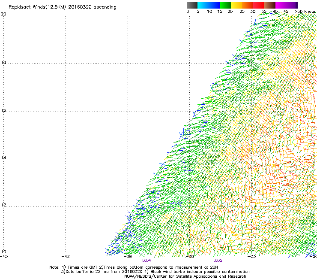Click the green 15-20 knot color segment
The height and width of the screenshot is (279, 317).
pos(225,5)
